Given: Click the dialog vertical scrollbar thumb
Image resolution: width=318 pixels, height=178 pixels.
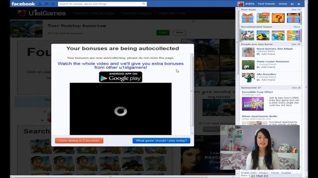Looking at the screenshot, I should pyautogui.click(x=192, y=91).
